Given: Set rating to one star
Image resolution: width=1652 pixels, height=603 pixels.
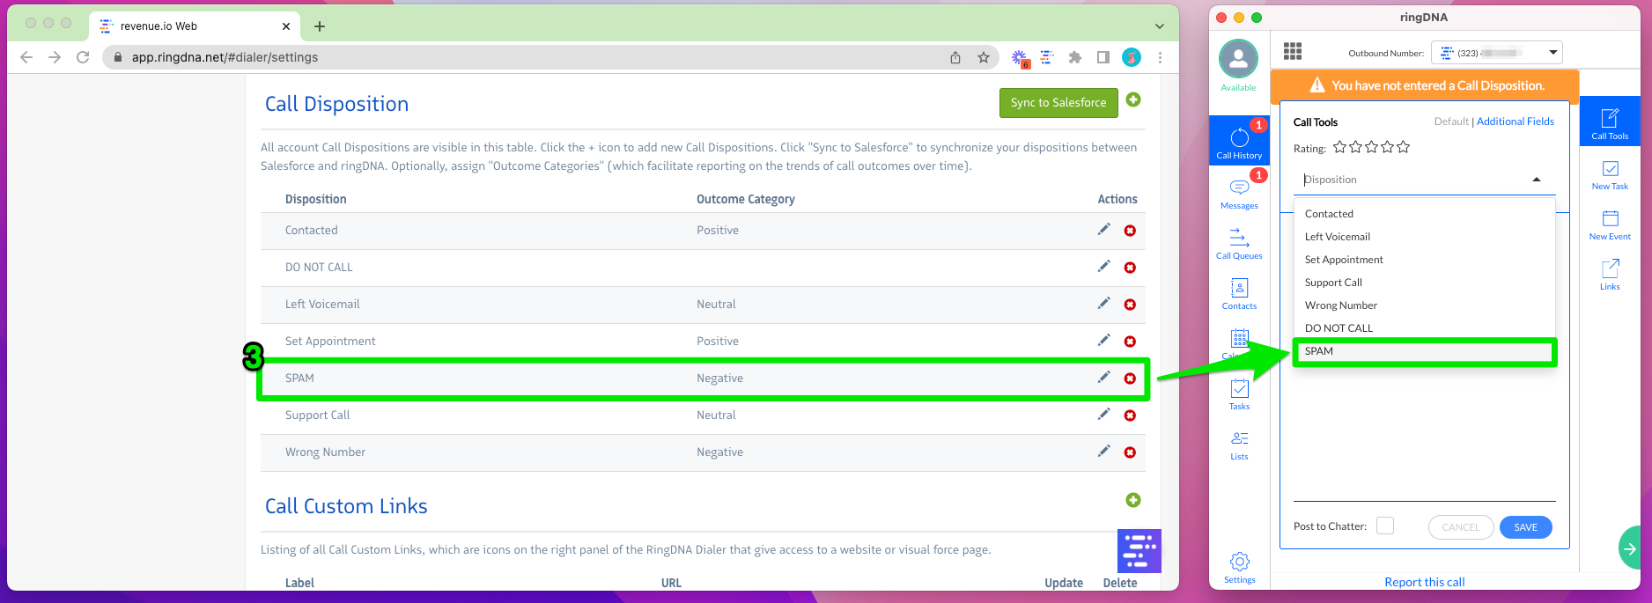Looking at the screenshot, I should click(x=1339, y=147).
